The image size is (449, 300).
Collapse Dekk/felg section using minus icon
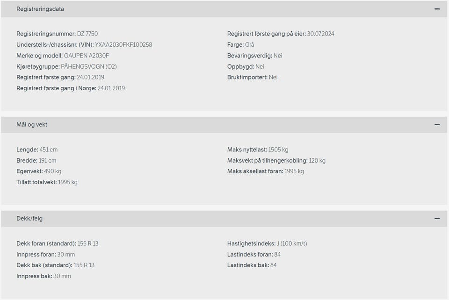pos(437,219)
